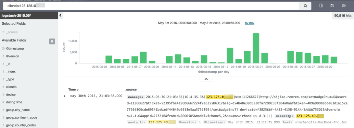The width and height of the screenshot is (354, 128).
Task: Click the question mark icon beside _source
Action: pos(3,32)
